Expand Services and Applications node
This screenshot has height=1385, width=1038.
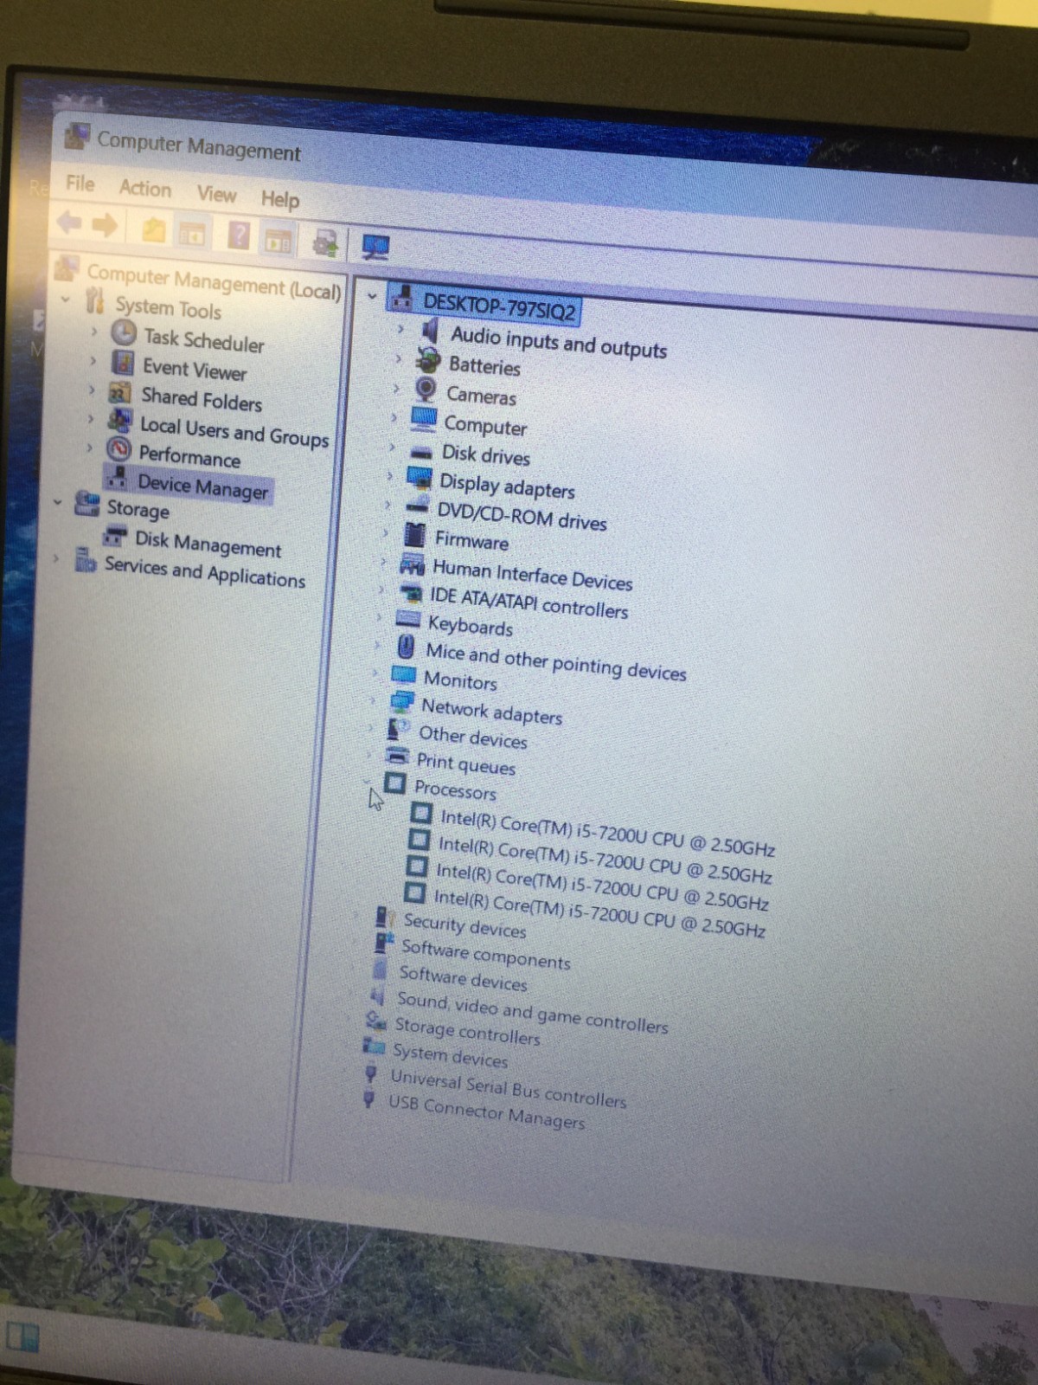(56, 558)
